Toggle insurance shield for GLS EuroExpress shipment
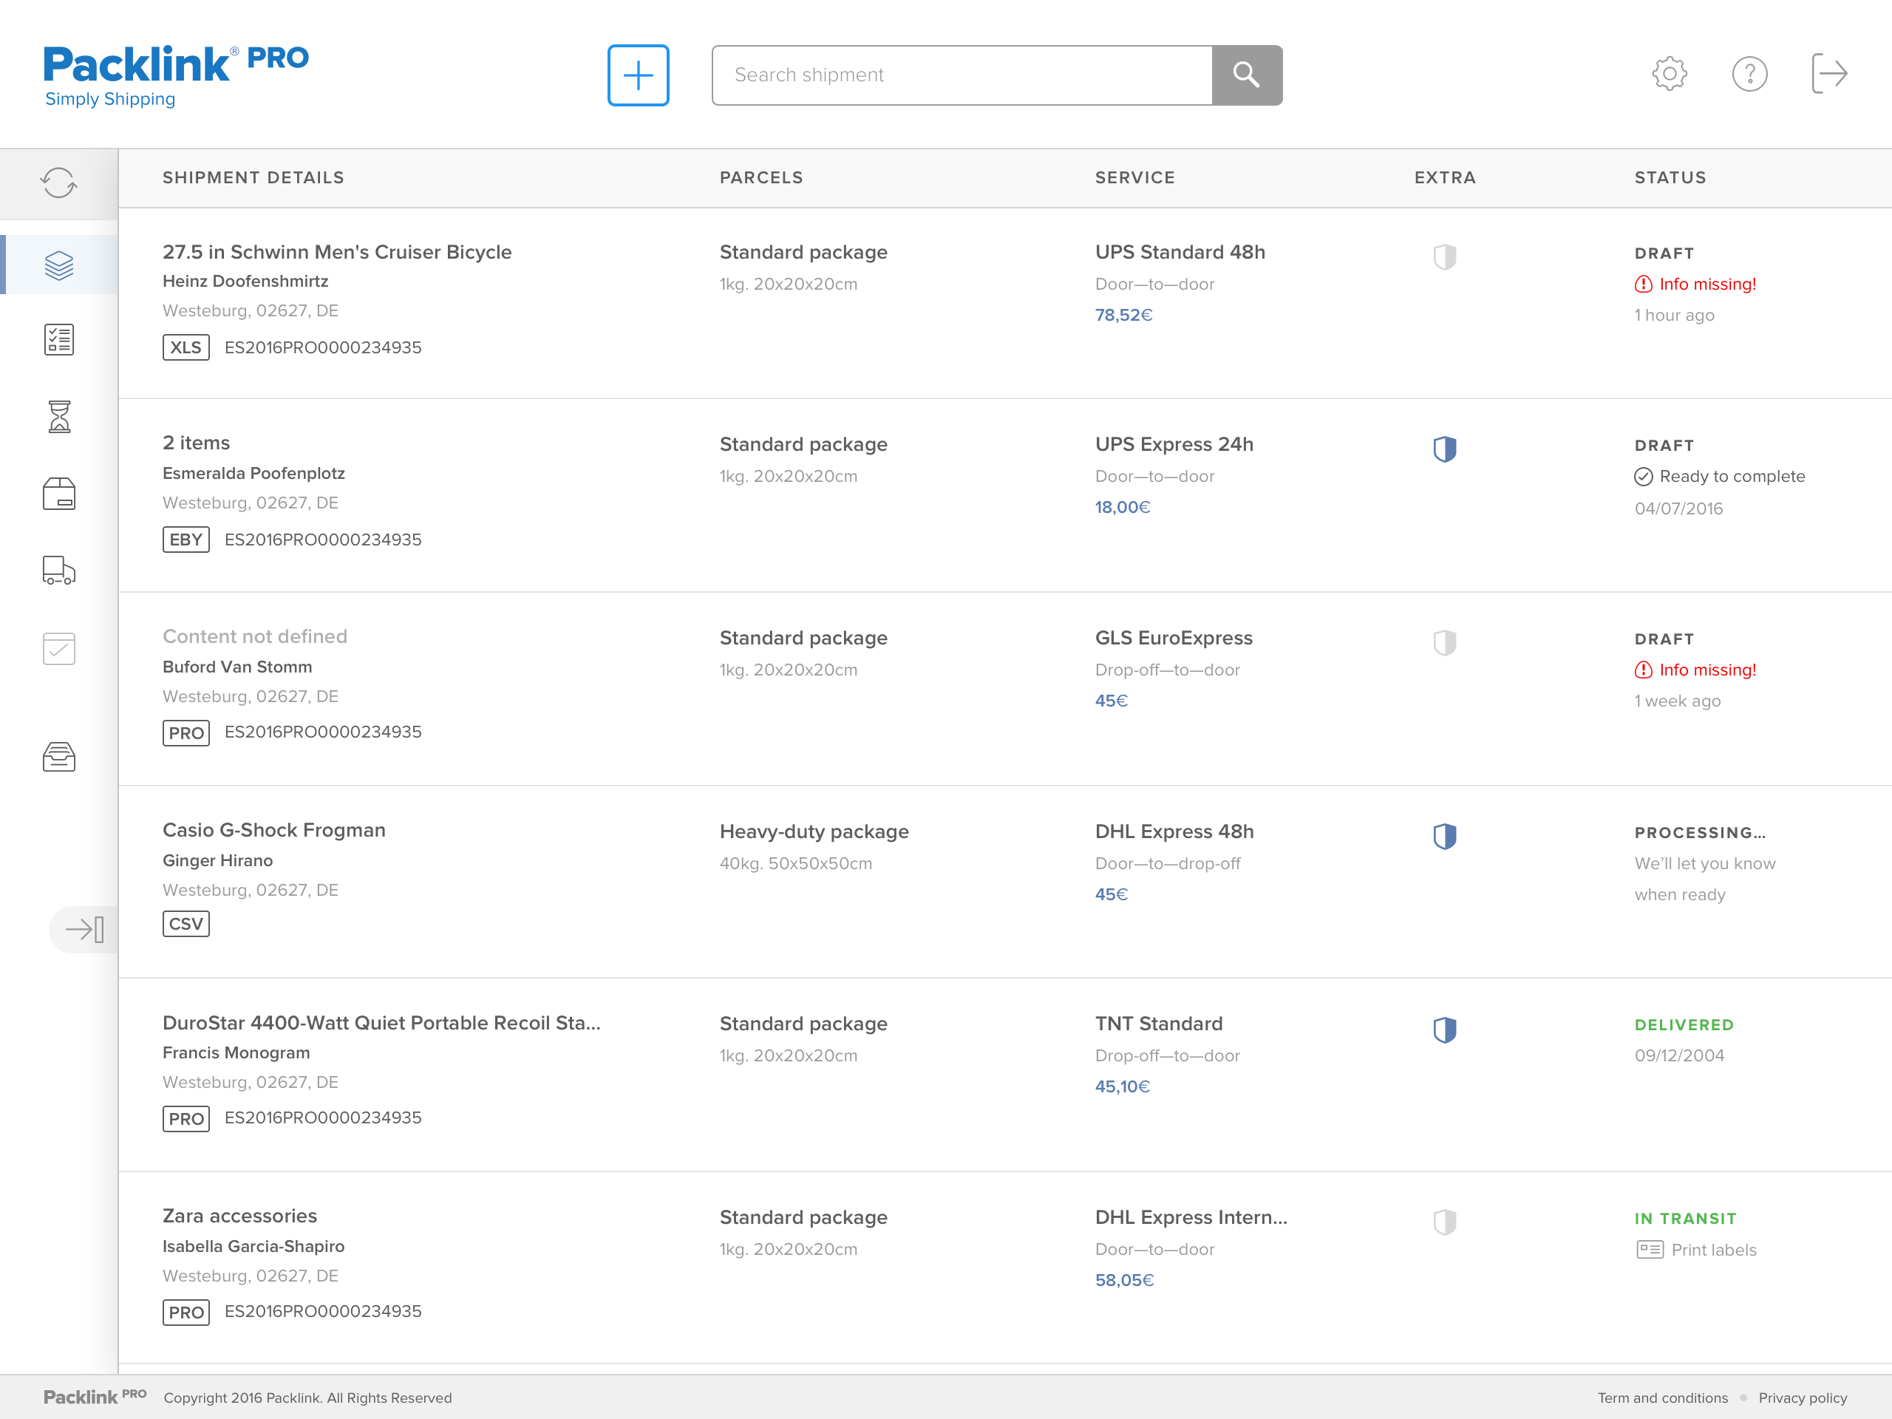The height and width of the screenshot is (1419, 1892). (x=1445, y=642)
